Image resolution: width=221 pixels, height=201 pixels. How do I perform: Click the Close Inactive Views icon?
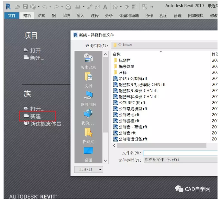click(x=145, y=7)
